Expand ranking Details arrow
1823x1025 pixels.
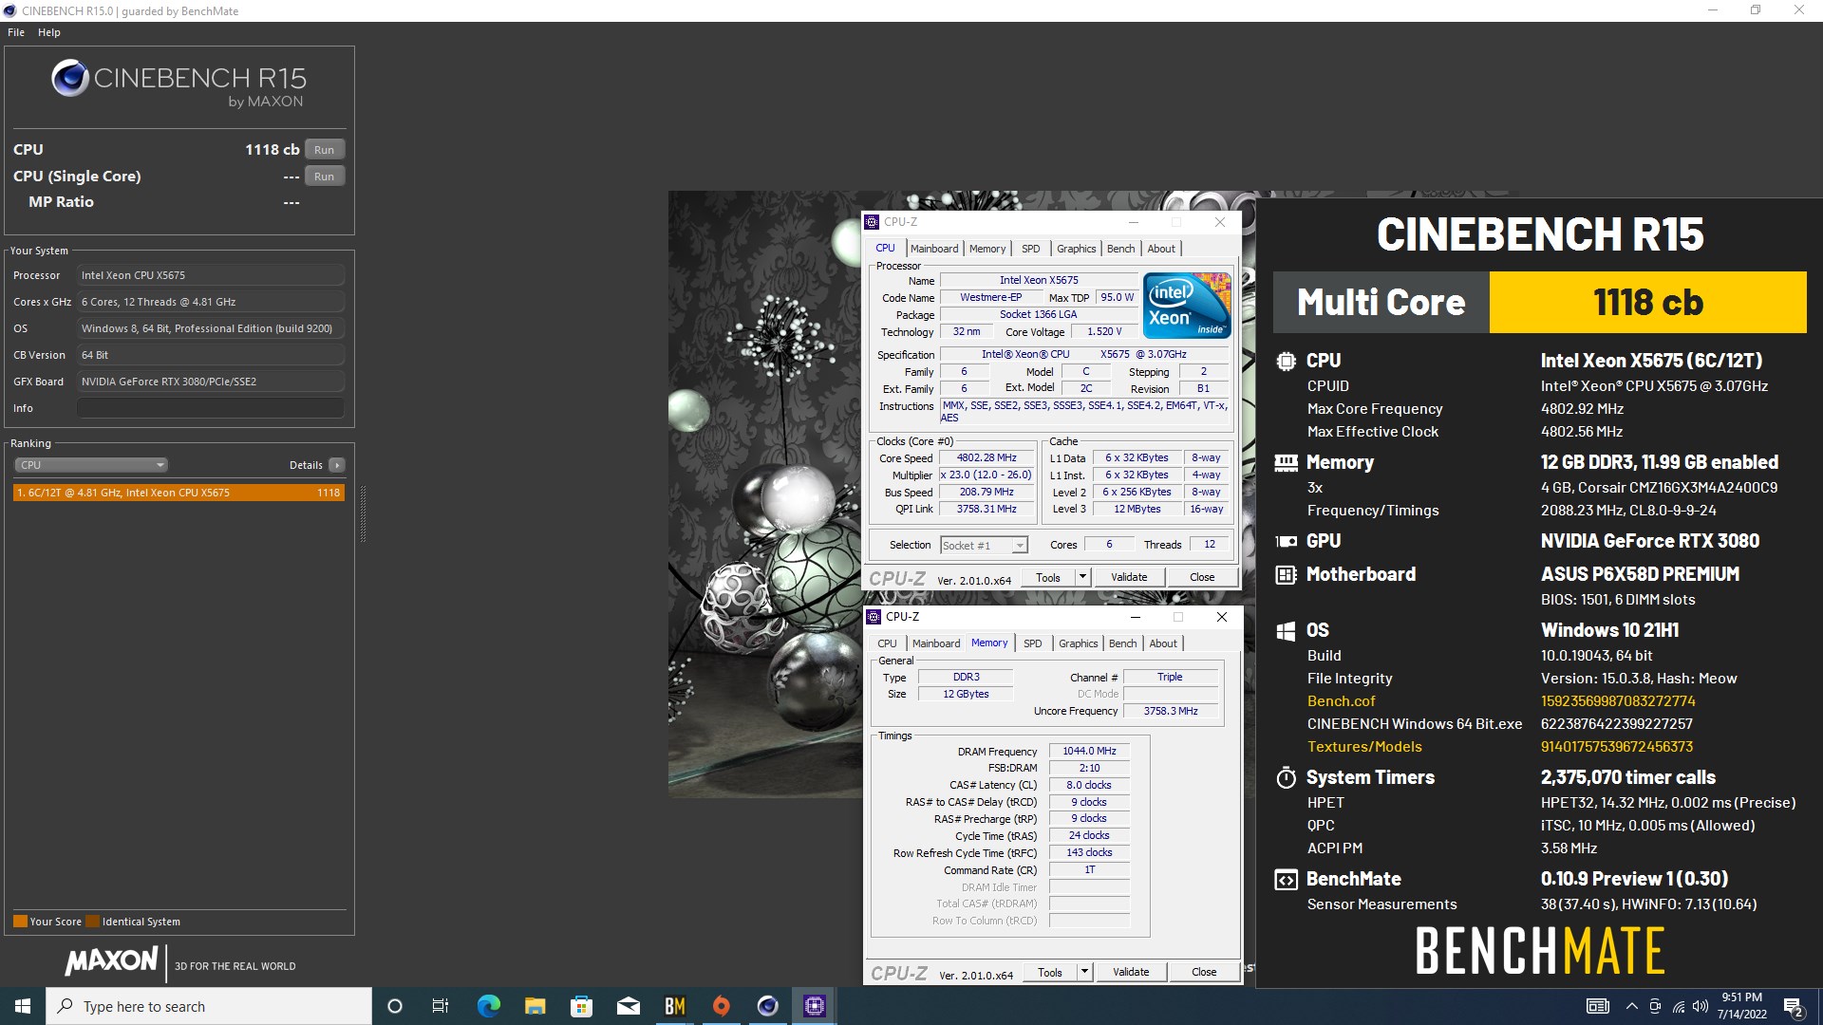point(336,465)
